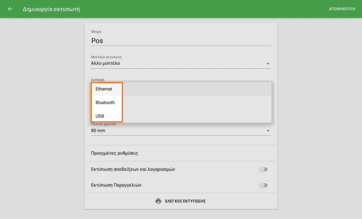Click the Διεπαφή label above the list

coord(97,80)
